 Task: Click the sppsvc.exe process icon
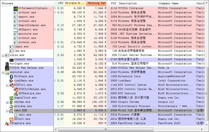click(x=16, y=17)
